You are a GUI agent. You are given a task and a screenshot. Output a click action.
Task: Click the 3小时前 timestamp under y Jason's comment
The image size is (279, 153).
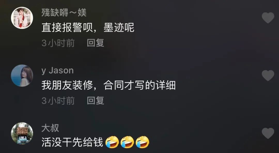(x=58, y=101)
